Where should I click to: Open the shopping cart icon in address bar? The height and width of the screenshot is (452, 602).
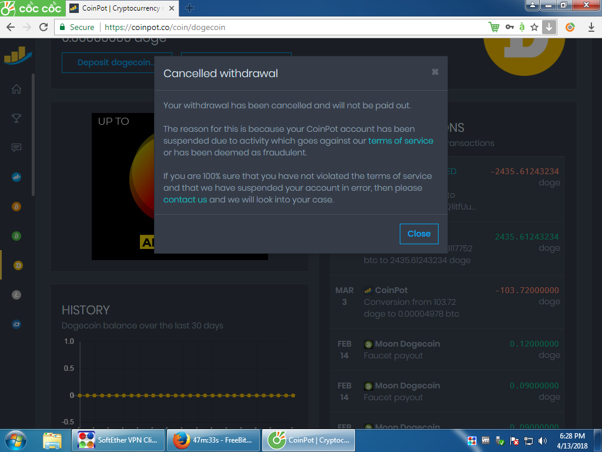(x=494, y=27)
